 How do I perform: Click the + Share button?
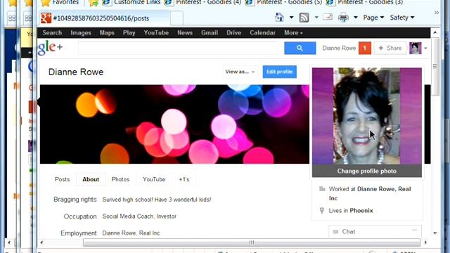click(x=390, y=48)
